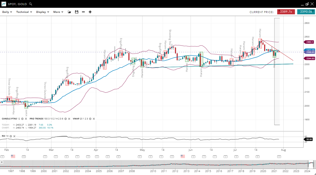
Task: Open CANDLE PTNS indicator settings gear
Action: [22, 119]
